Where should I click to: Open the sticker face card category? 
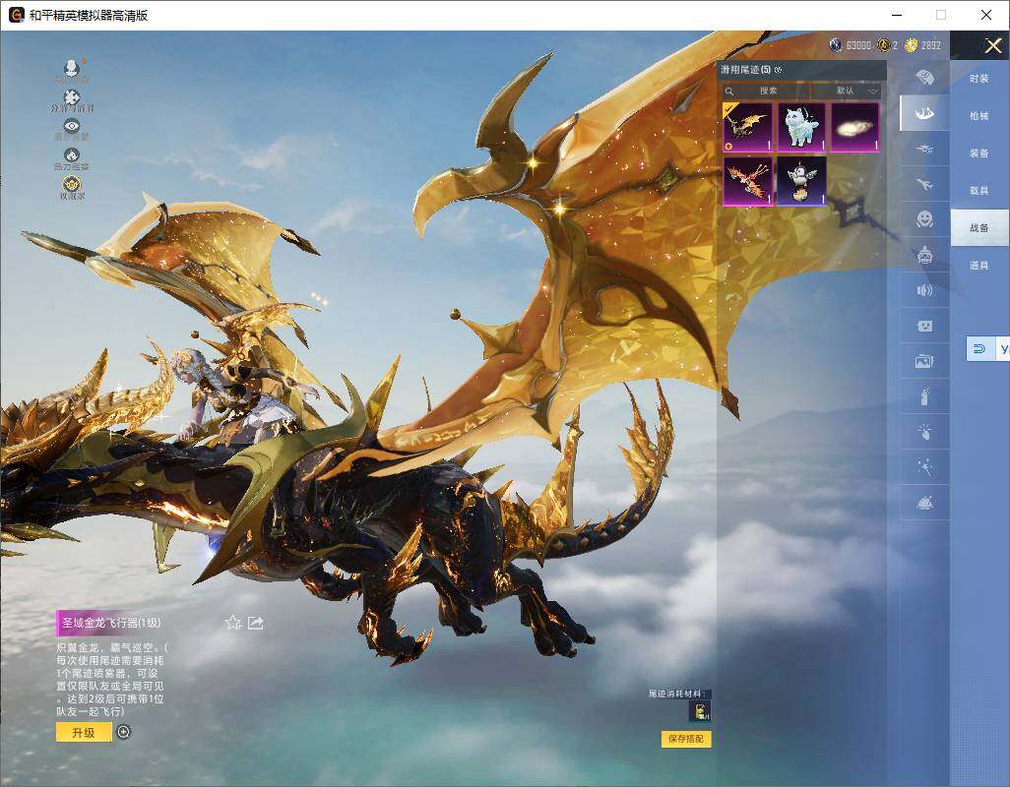coord(924,326)
